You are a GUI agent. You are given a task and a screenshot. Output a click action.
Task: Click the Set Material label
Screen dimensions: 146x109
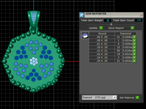coord(127,97)
